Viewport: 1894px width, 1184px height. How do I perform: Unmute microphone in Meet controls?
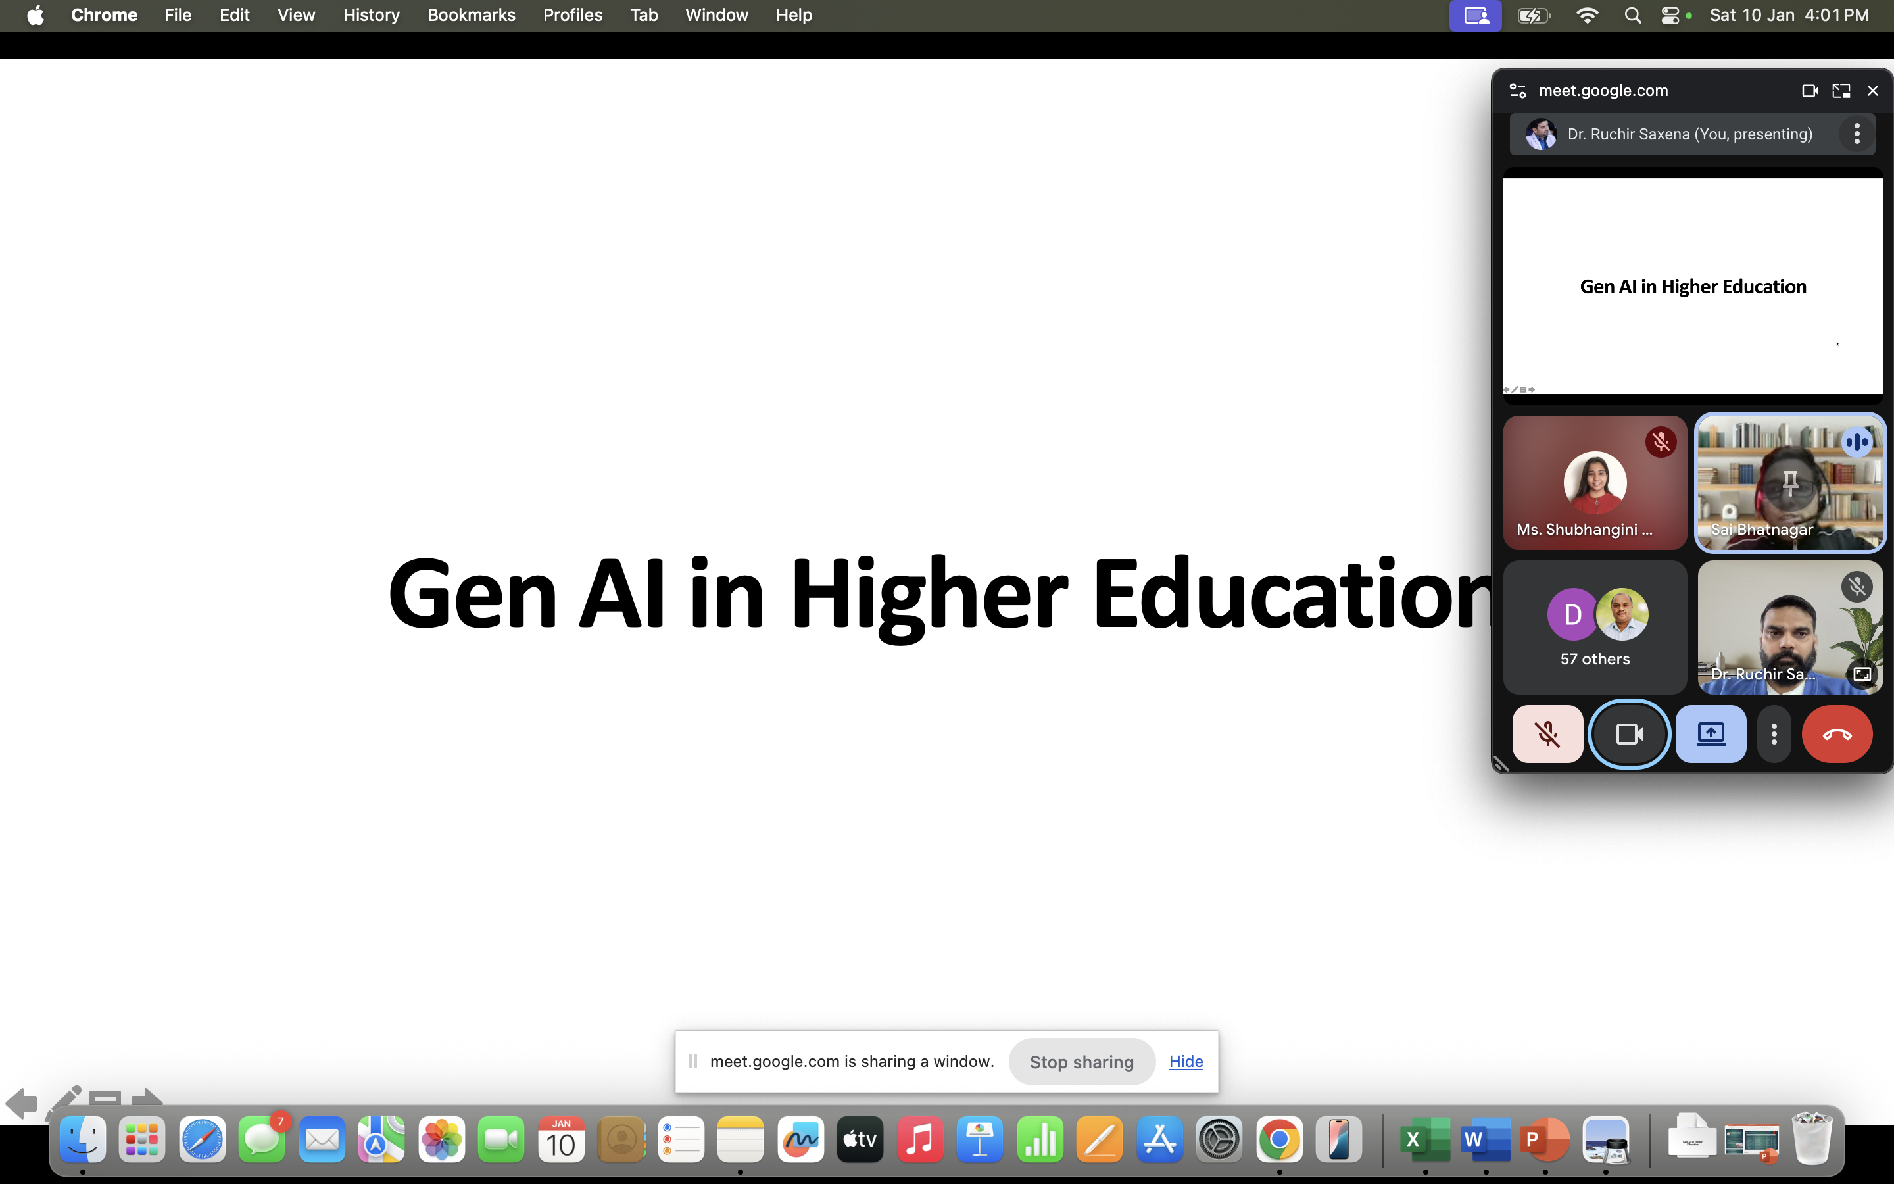pos(1547,733)
